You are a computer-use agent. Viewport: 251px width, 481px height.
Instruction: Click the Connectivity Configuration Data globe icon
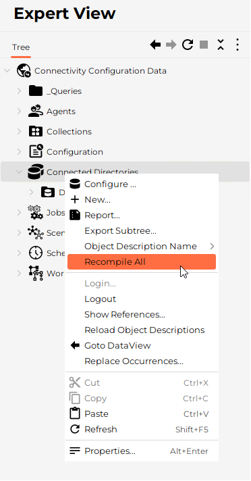(24, 70)
